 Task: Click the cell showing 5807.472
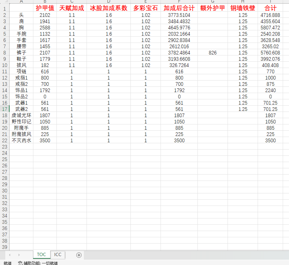(271, 27)
